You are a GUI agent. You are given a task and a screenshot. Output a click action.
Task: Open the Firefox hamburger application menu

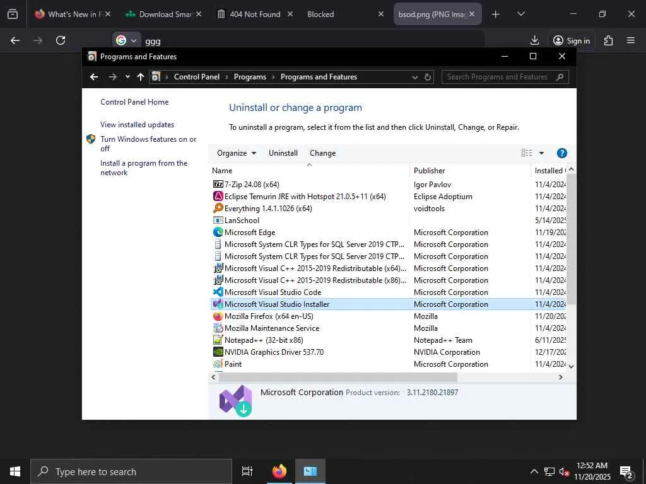coord(631,40)
